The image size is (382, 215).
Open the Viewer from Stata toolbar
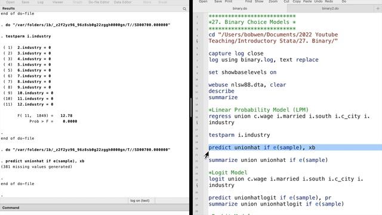(x=58, y=2)
